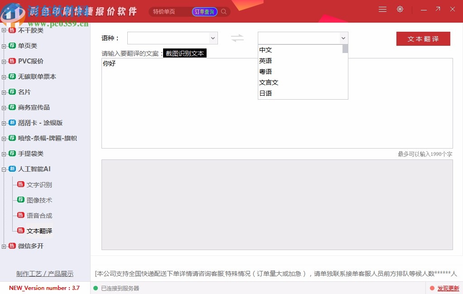The image size is (463, 294).
Task: Open the source language dropdown
Action: point(172,38)
